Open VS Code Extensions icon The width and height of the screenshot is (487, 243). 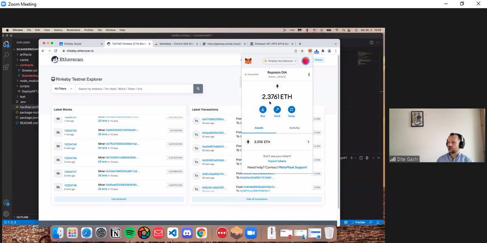tap(6, 67)
